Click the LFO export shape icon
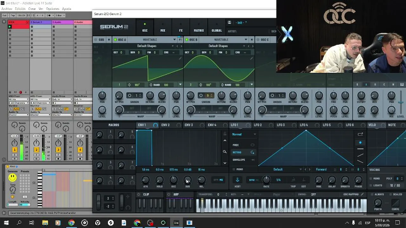406x228 pixels. point(360,134)
